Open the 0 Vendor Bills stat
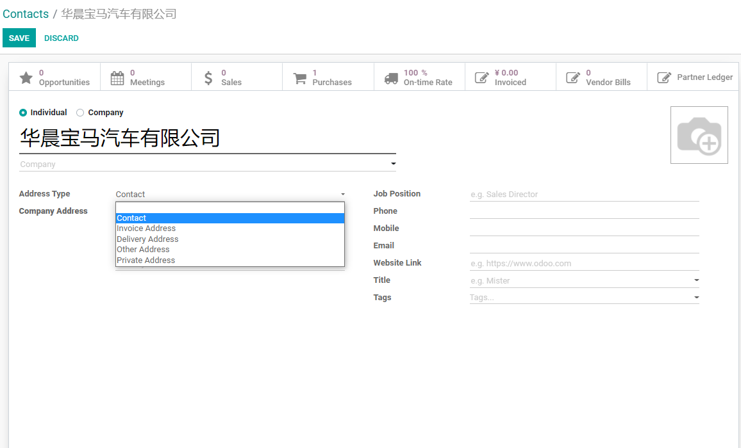The image size is (741, 448). tap(602, 77)
